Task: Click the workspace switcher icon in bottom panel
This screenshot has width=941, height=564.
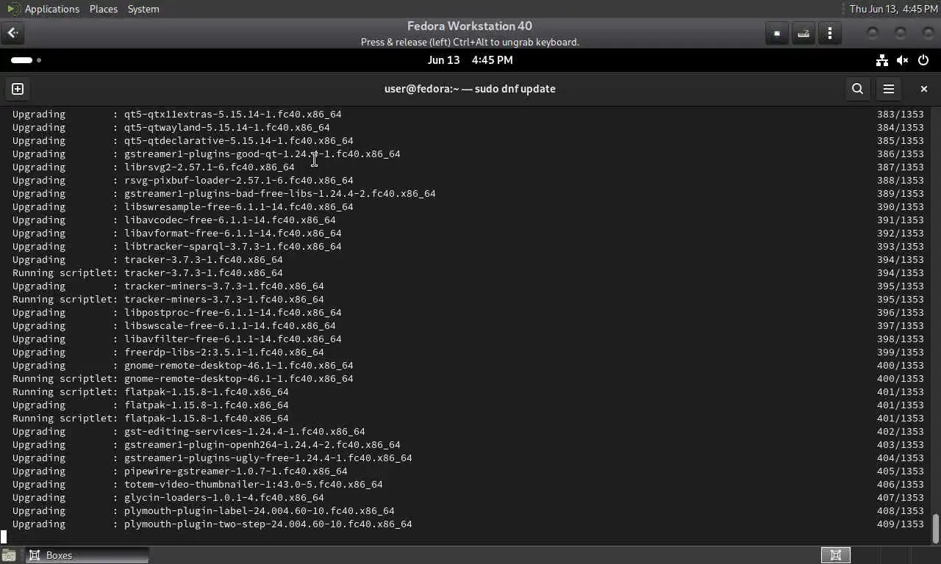Action: pos(836,555)
